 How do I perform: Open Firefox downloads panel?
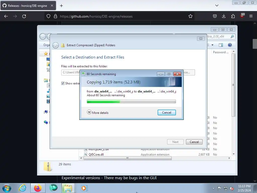pos(224,16)
